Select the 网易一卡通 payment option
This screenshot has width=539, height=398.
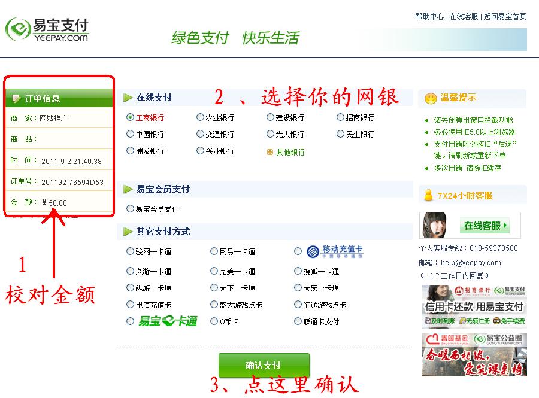214,251
